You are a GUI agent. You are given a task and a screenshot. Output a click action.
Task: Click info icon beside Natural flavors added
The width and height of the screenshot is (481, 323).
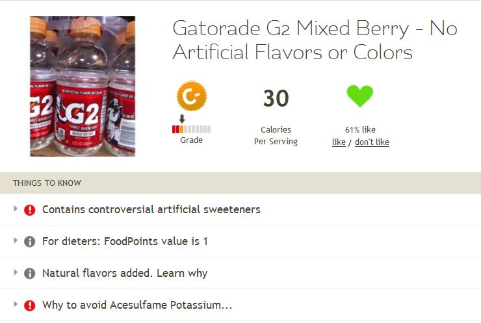(30, 273)
